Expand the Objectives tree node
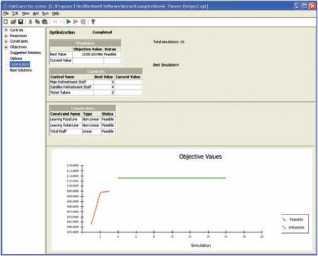This screenshot has height=256, width=318. tap(6, 47)
